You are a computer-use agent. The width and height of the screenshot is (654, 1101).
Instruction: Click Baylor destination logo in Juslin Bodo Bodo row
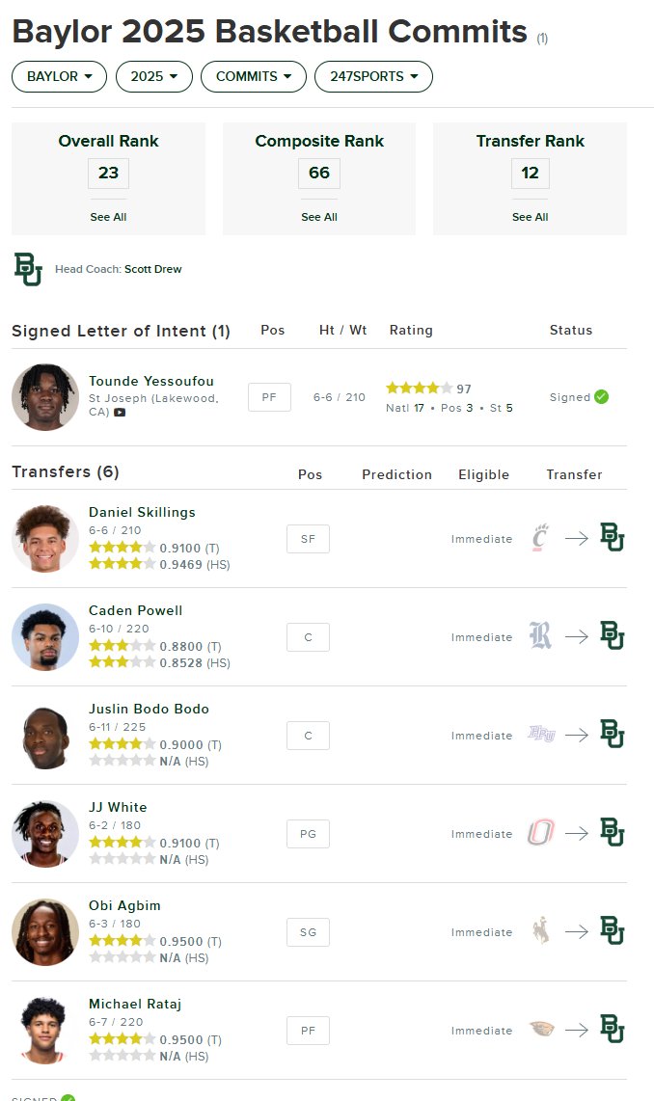click(x=612, y=735)
